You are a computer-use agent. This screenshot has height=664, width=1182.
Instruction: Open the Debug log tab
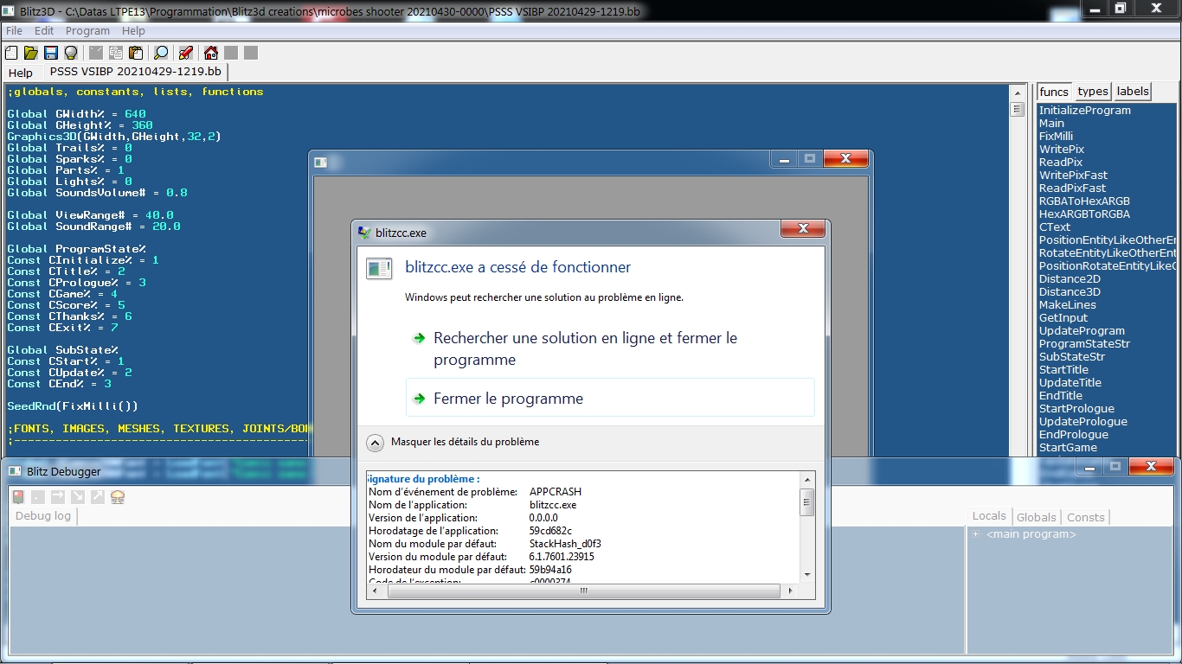coord(43,516)
